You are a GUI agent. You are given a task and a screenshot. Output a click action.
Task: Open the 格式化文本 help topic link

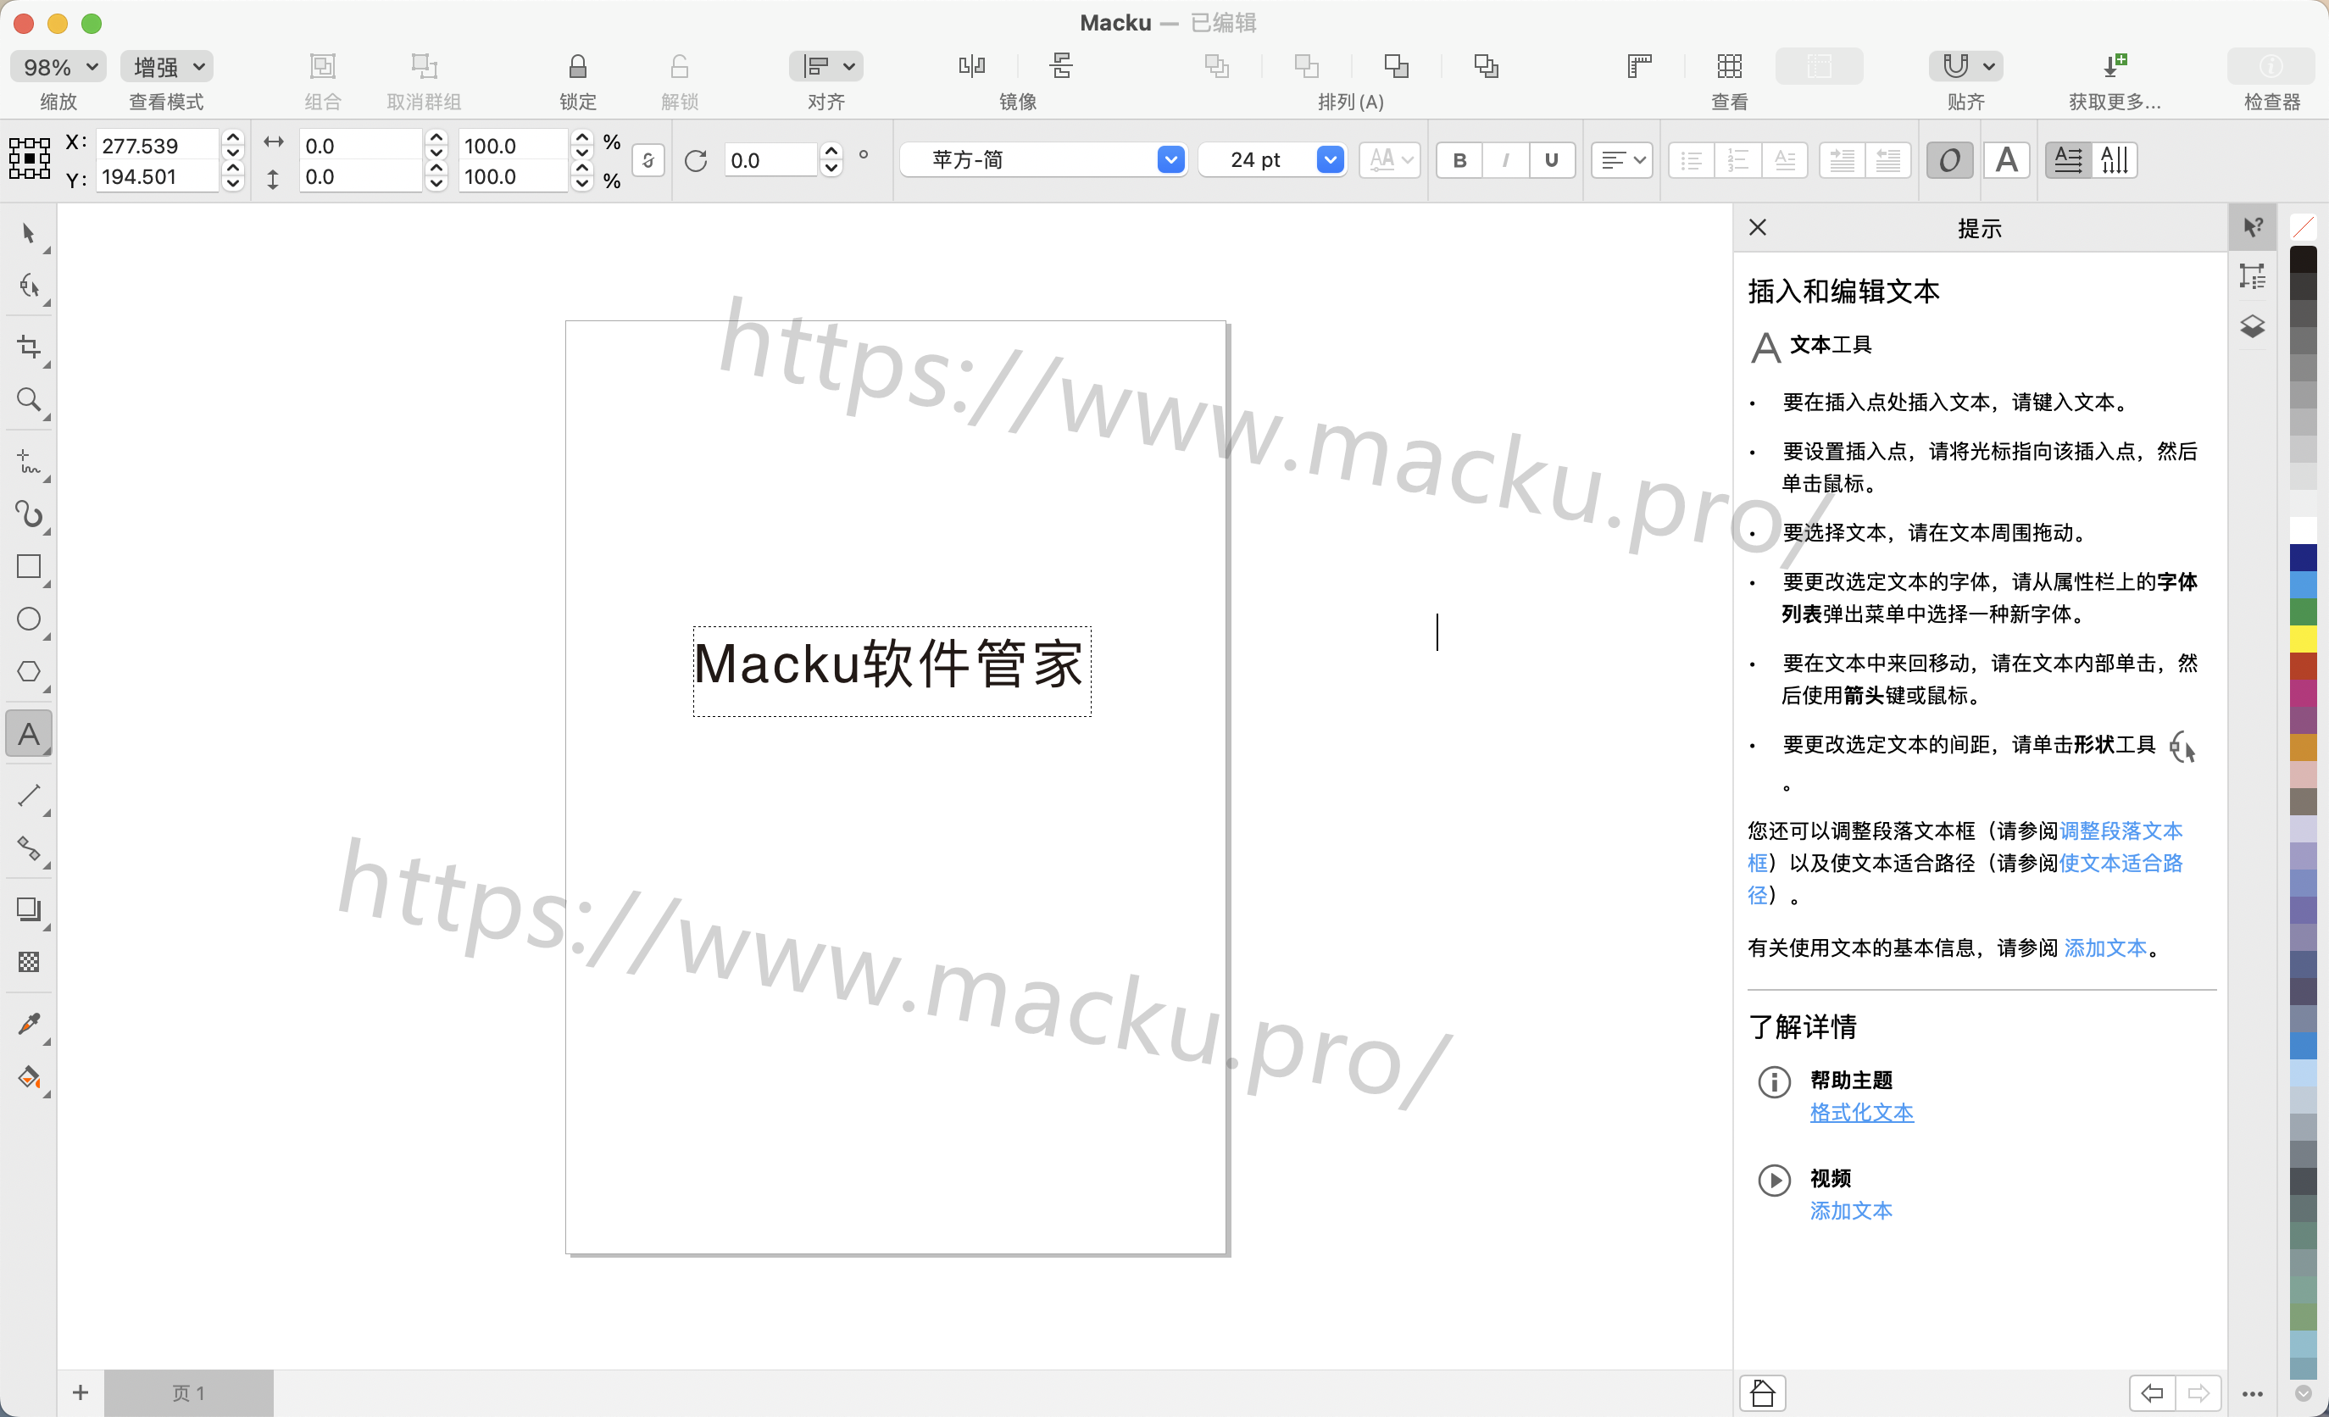[x=1862, y=1113]
